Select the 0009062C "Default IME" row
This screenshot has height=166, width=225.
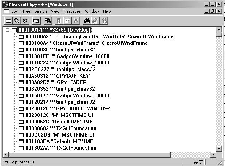click(x=59, y=122)
